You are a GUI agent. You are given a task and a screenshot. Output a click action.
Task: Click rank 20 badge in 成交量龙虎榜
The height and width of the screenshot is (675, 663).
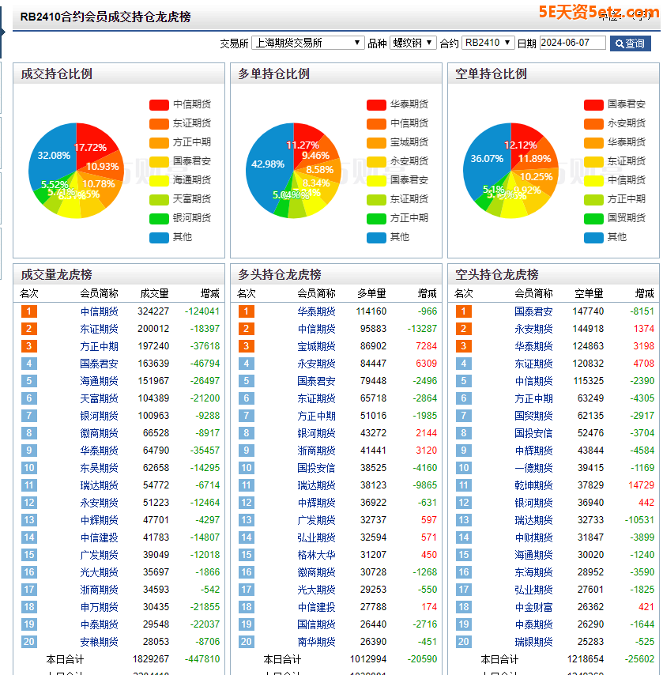pyautogui.click(x=29, y=642)
